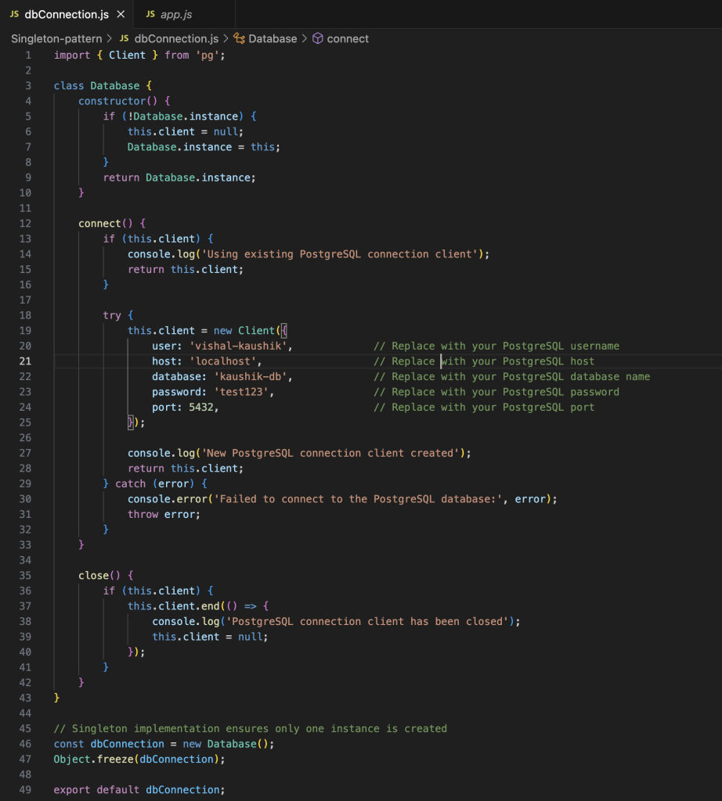Open Singleton-pattern breadcrumb folder
This screenshot has width=722, height=801.
[56, 39]
